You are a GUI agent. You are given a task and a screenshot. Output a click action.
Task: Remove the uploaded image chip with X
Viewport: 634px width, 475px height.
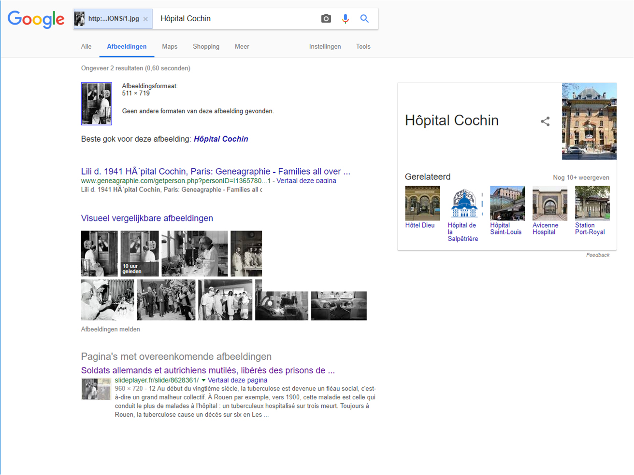click(145, 19)
